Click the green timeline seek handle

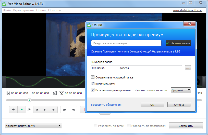click(29, 100)
